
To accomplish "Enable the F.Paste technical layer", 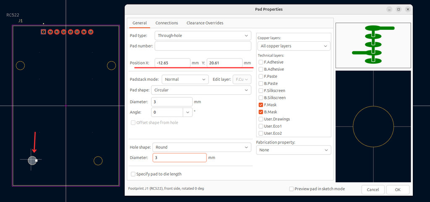I will (261, 76).
